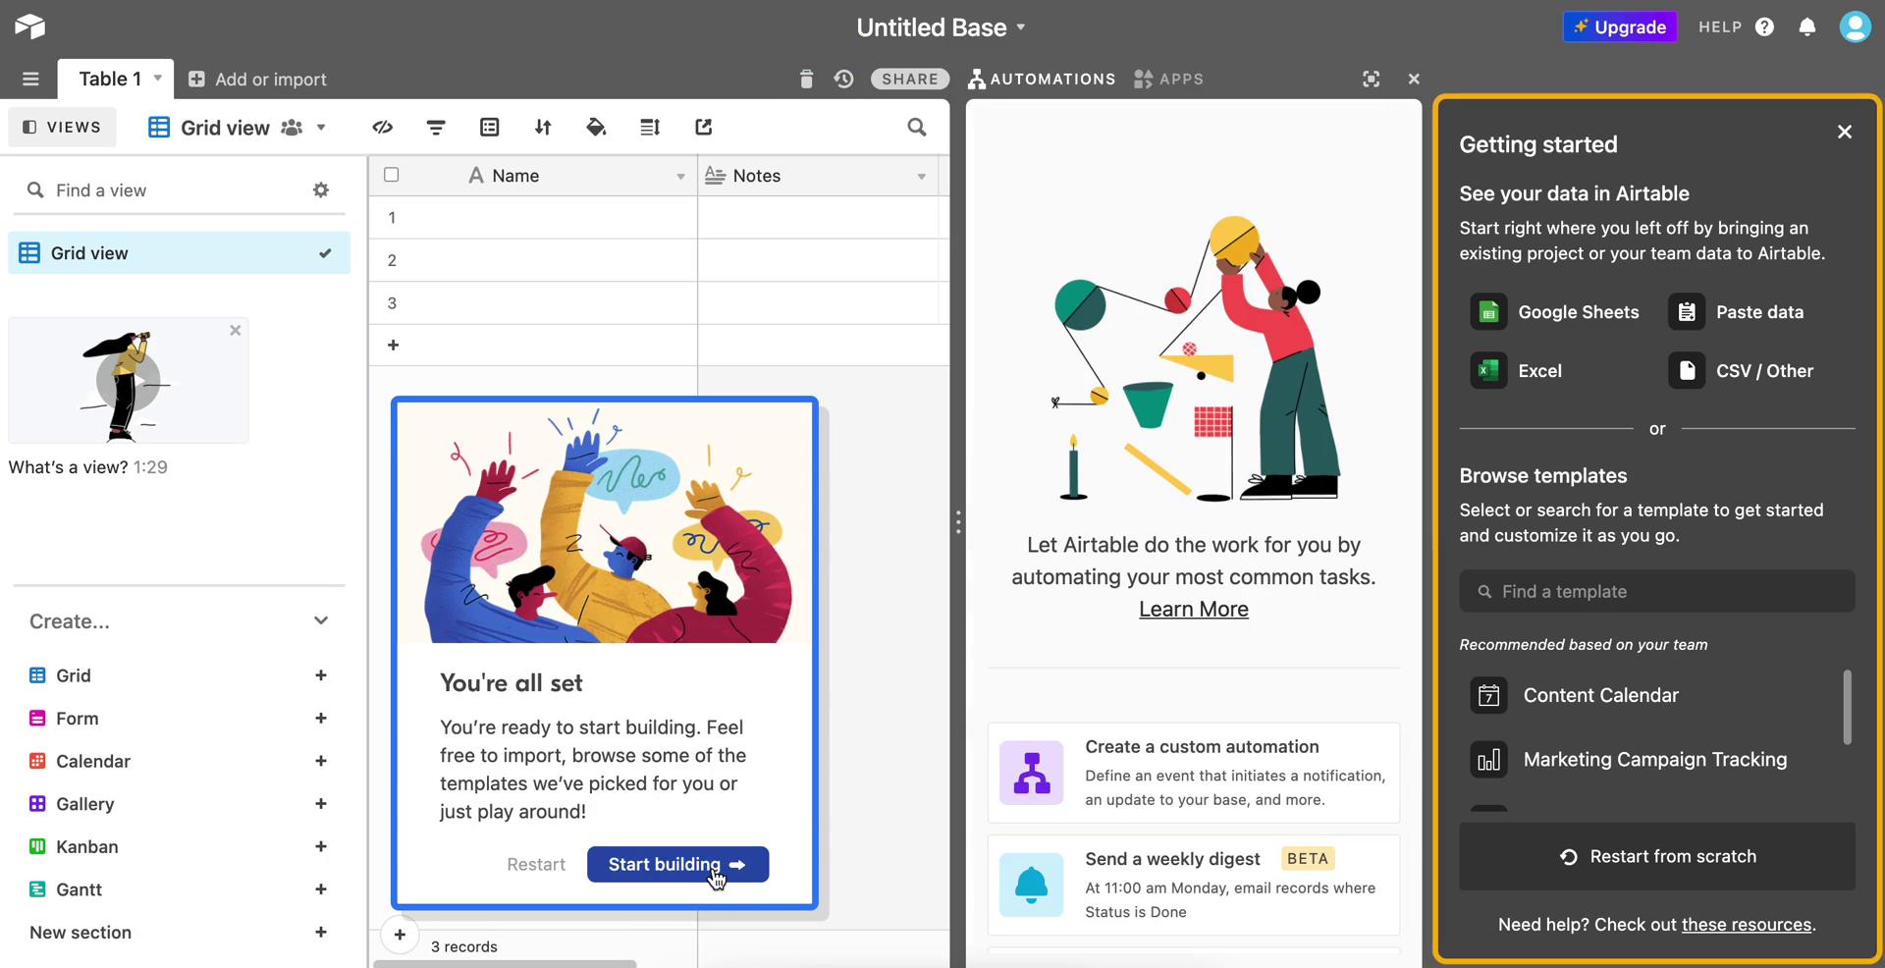The height and width of the screenshot is (968, 1885).
Task: Create a new Kanban view
Action: [321, 846]
